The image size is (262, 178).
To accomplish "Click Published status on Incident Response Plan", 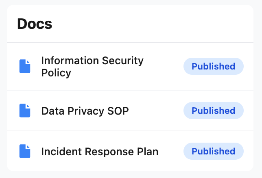I will (x=213, y=151).
